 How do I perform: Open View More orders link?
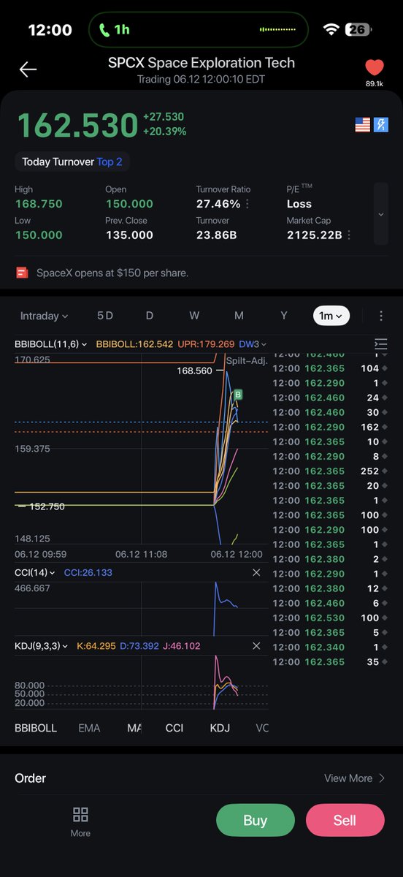click(x=355, y=778)
